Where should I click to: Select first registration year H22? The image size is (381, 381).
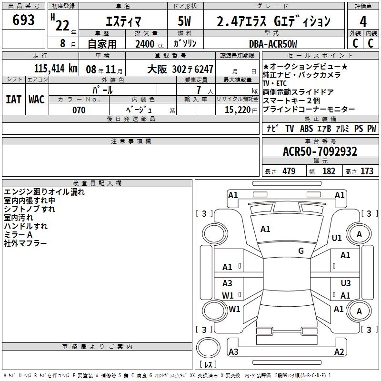[60, 22]
